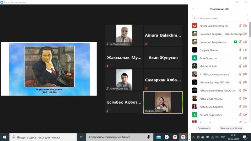The height and width of the screenshot is (141, 251).
Task: Open the Mail app on taskbar
Action: [159, 137]
